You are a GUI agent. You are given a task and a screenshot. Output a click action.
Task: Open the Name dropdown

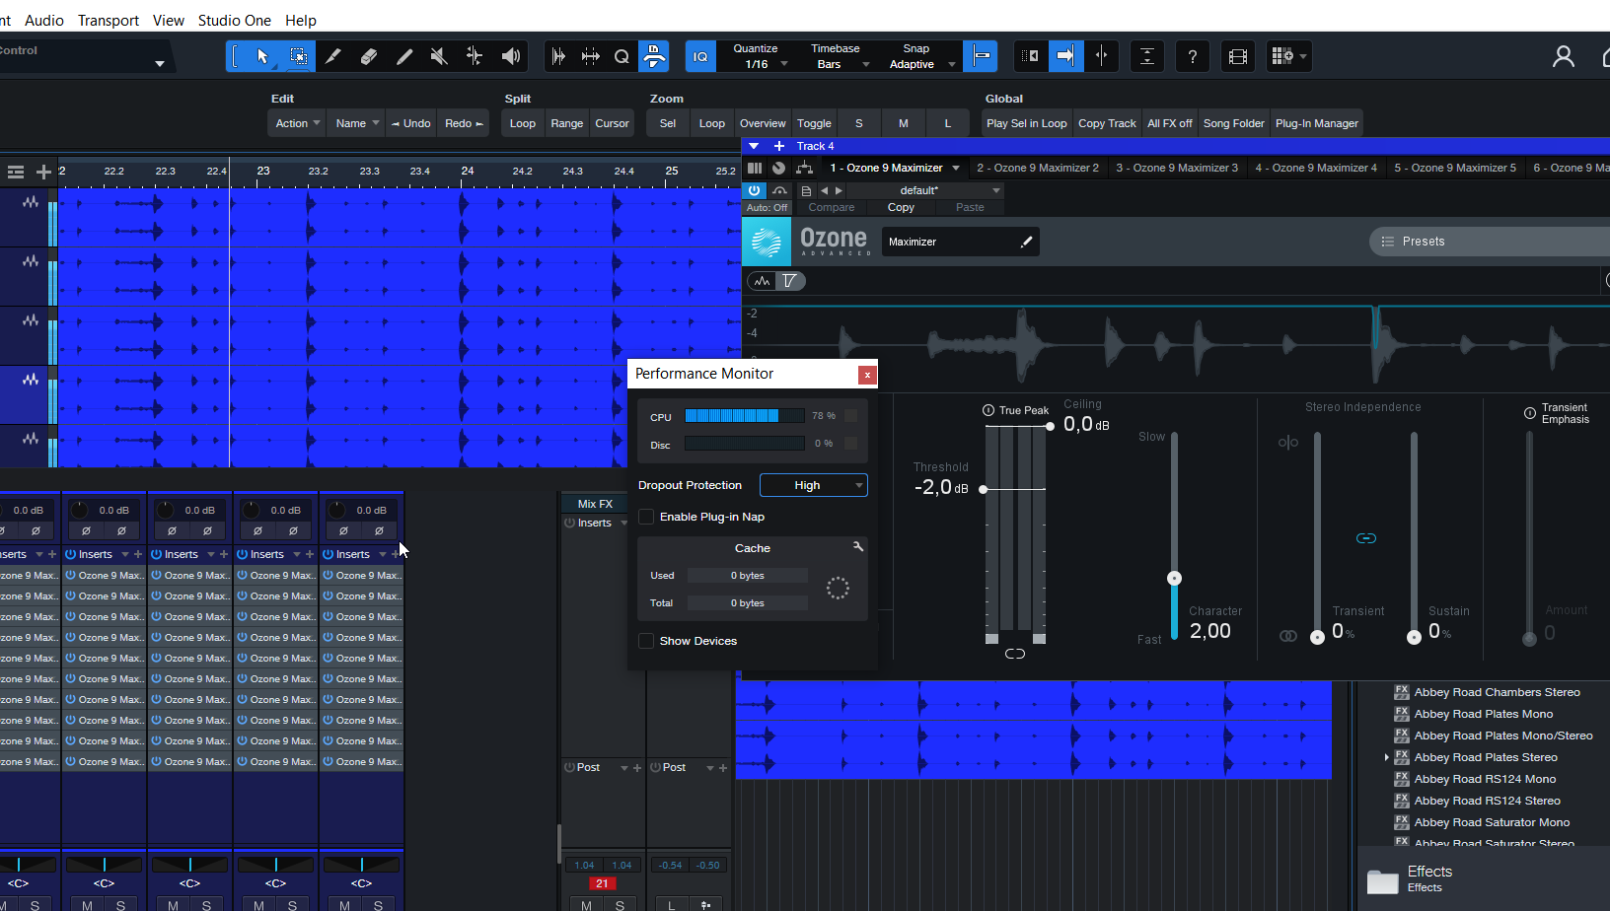point(355,123)
